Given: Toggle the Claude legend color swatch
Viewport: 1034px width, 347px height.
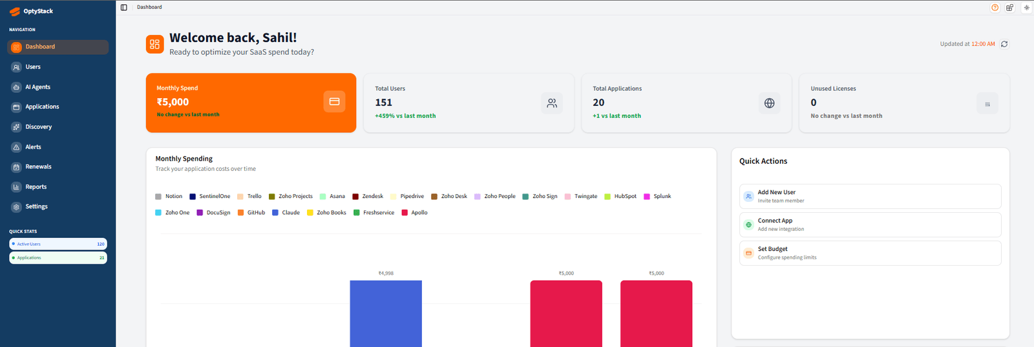Looking at the screenshot, I should click(x=275, y=212).
